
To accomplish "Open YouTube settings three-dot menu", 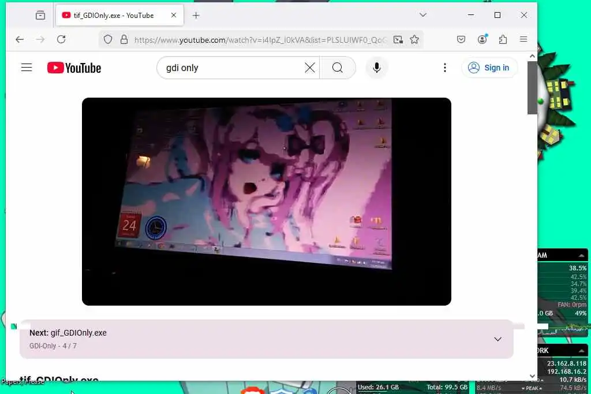I will click(445, 68).
